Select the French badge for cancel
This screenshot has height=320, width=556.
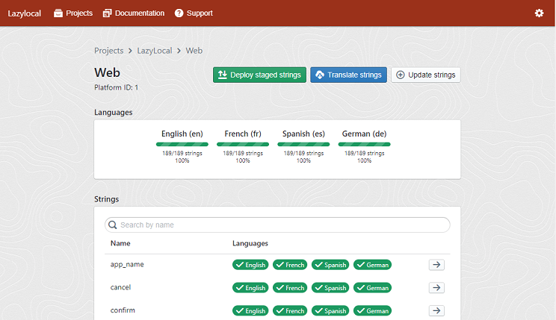tap(290, 288)
